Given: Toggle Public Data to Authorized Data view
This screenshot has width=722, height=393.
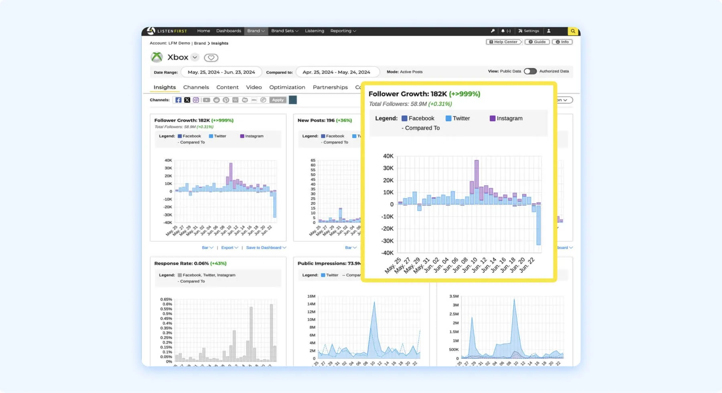Looking at the screenshot, I should [x=530, y=71].
